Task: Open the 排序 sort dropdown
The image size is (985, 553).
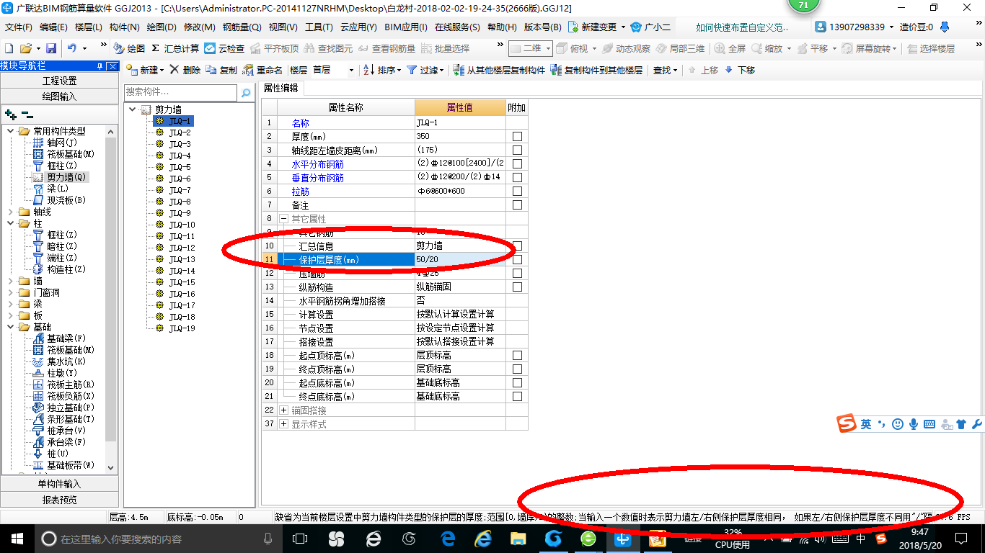Action: (382, 70)
